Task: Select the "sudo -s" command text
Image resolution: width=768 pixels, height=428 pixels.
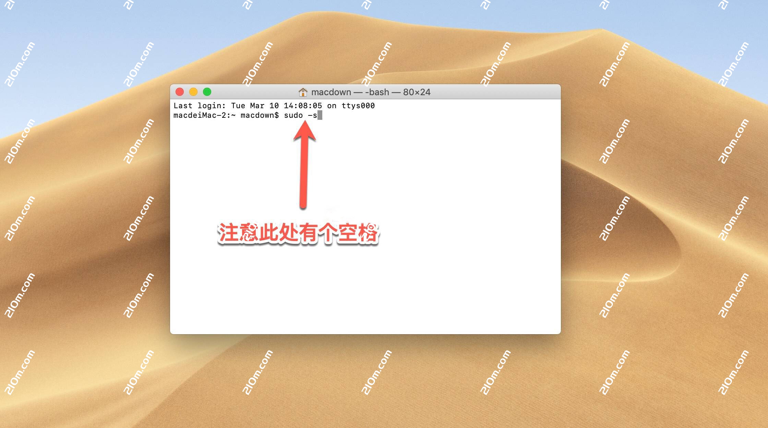Action: click(x=301, y=115)
